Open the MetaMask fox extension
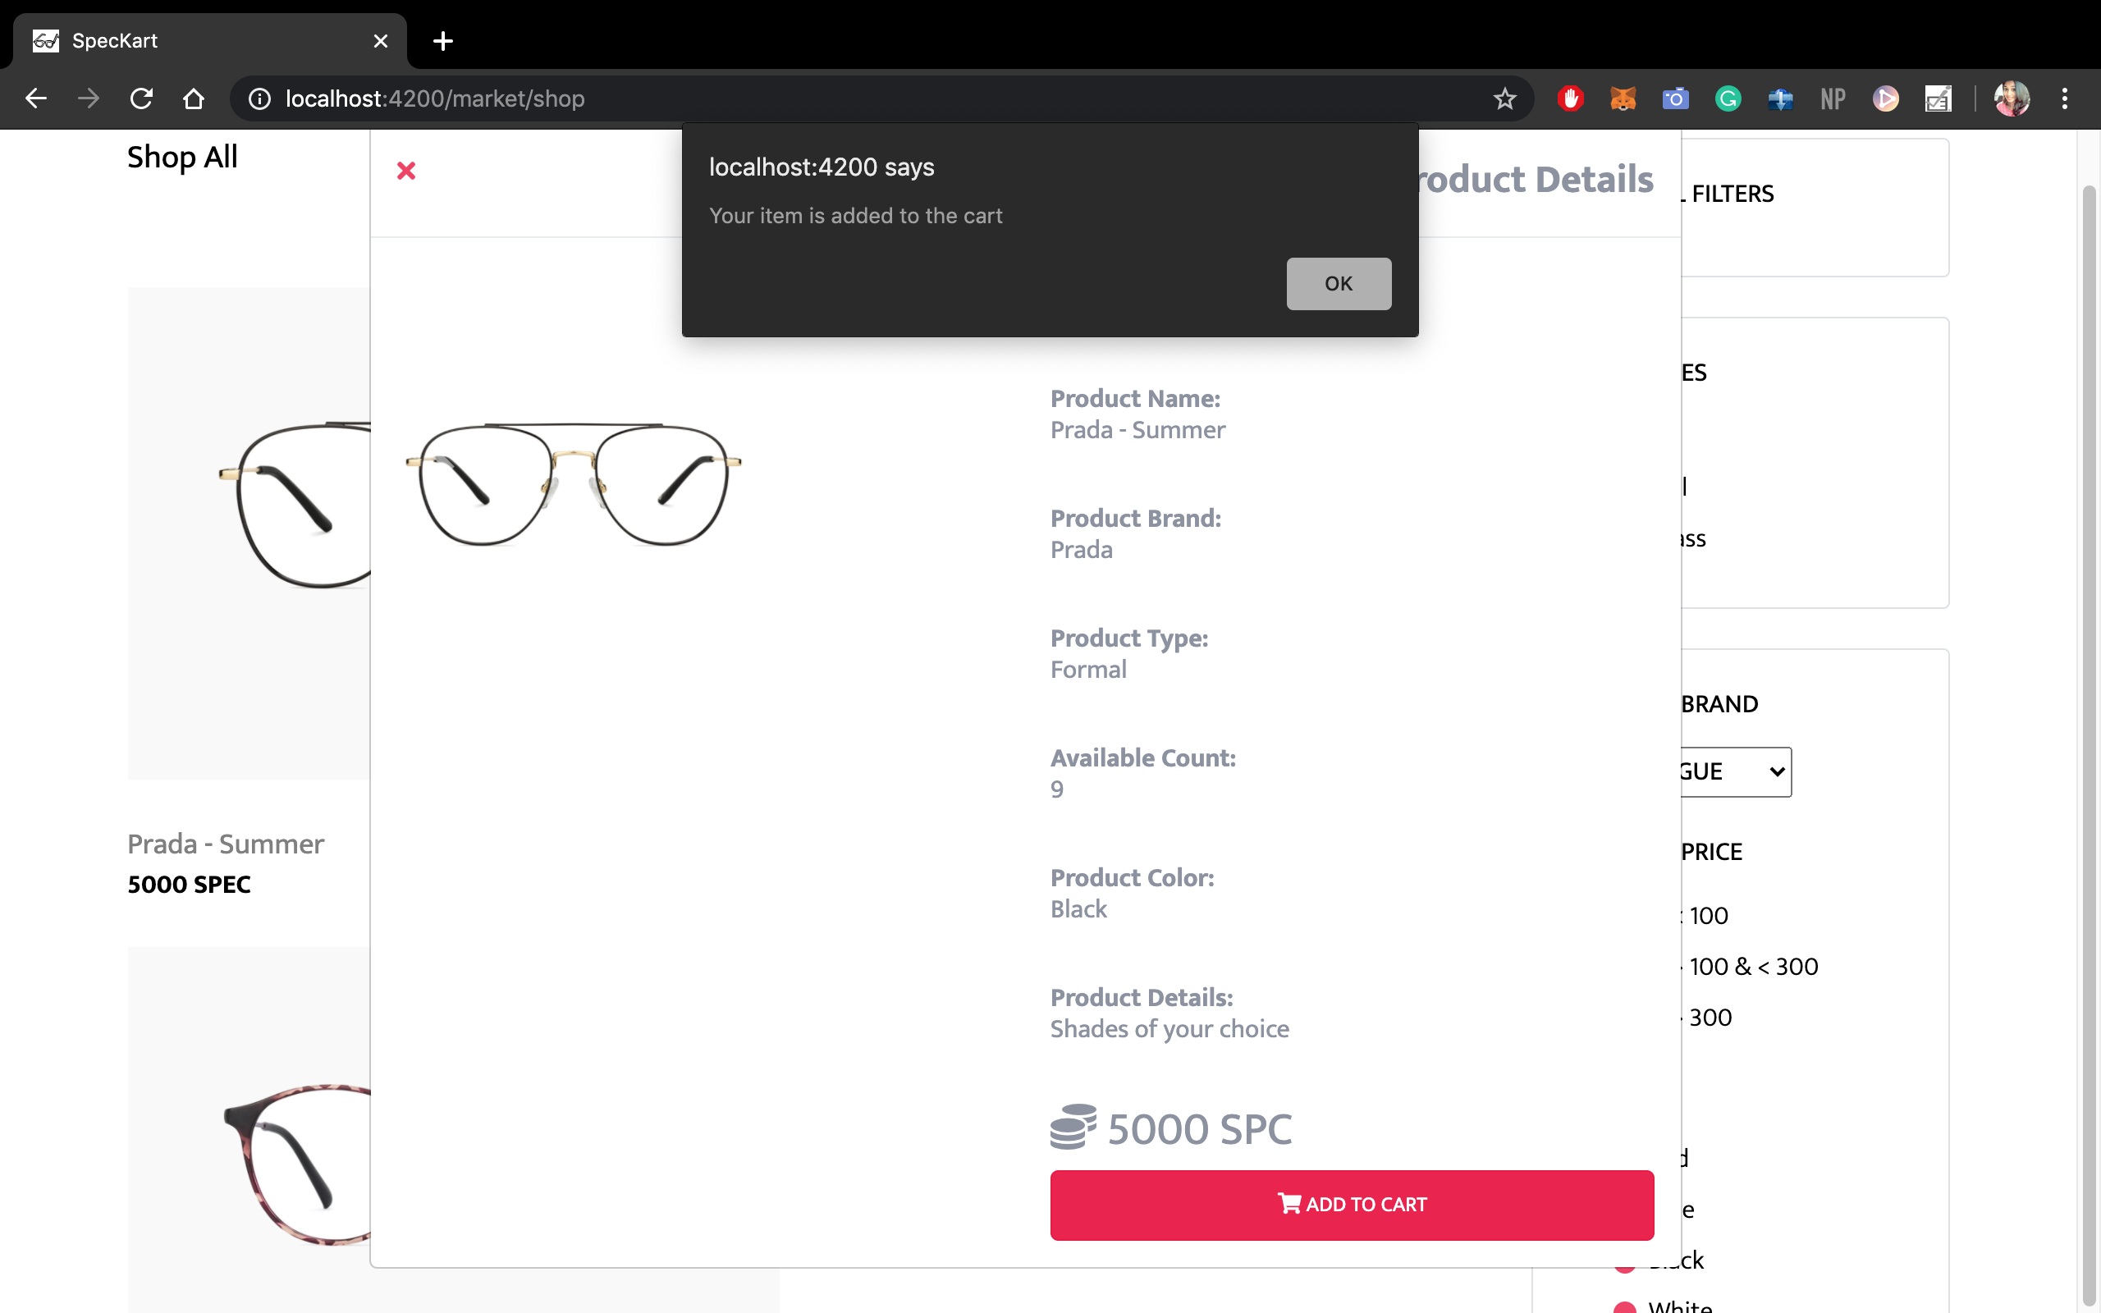Image resolution: width=2101 pixels, height=1313 pixels. point(1623,99)
